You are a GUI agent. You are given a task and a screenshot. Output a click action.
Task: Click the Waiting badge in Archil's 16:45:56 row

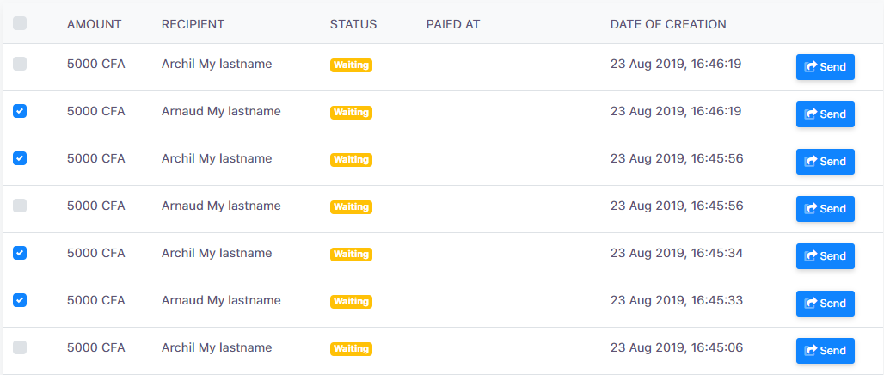coord(351,160)
